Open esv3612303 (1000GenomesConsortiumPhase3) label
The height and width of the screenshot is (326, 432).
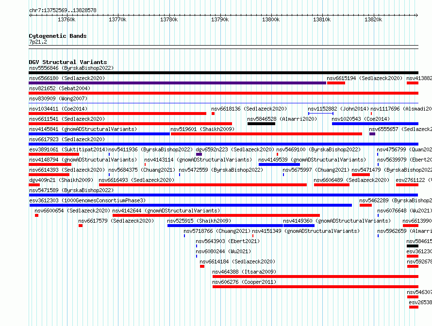click(87, 200)
